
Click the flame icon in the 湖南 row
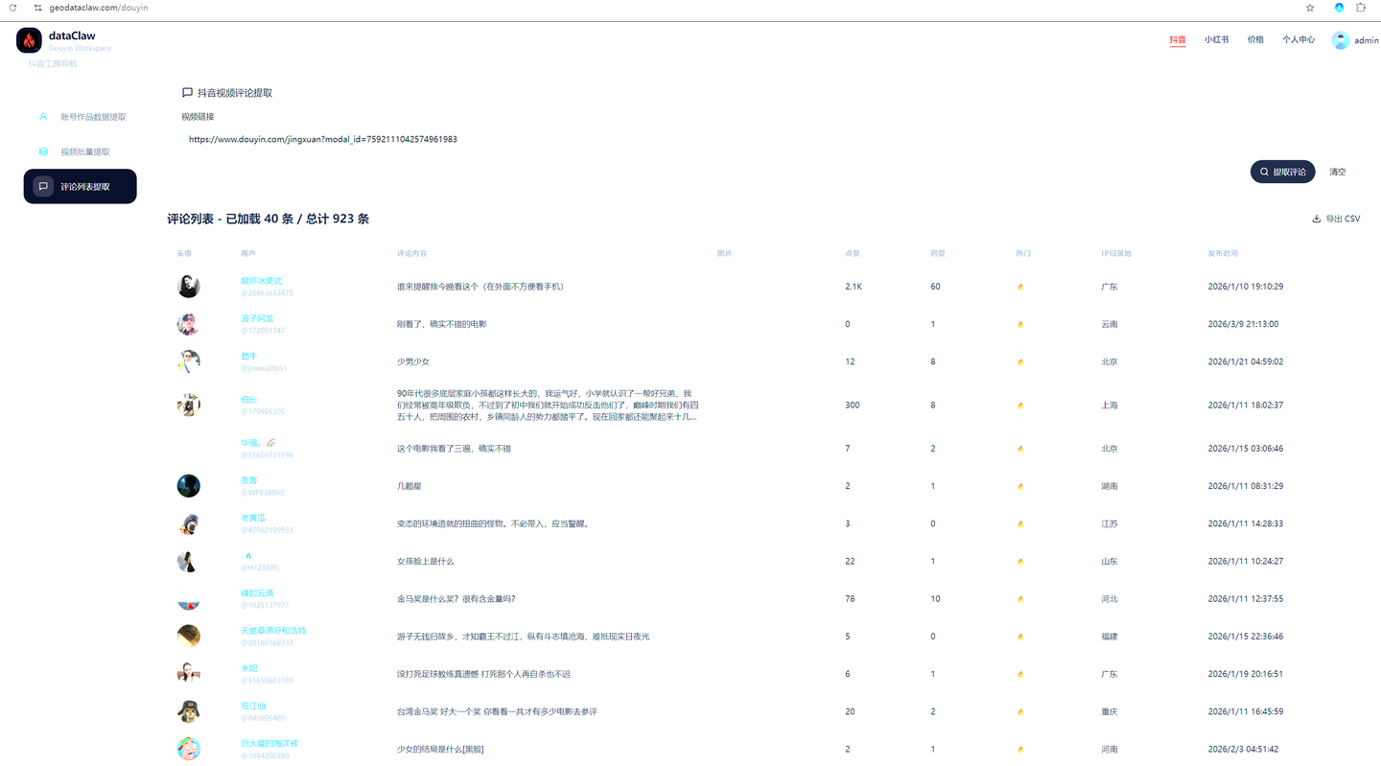coord(1020,486)
